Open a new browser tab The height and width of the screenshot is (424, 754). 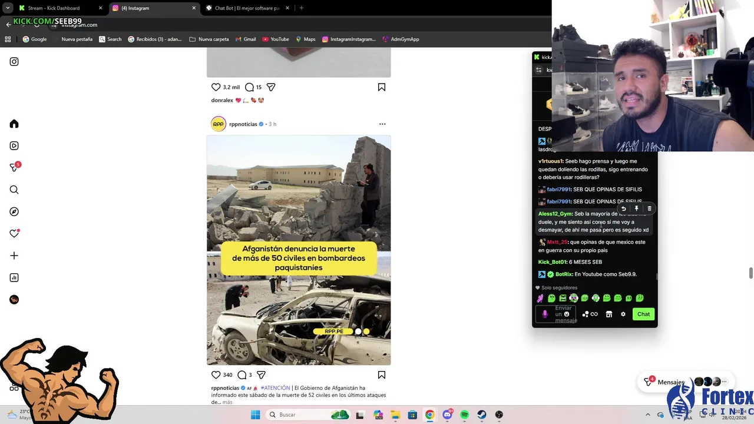pyautogui.click(x=301, y=8)
